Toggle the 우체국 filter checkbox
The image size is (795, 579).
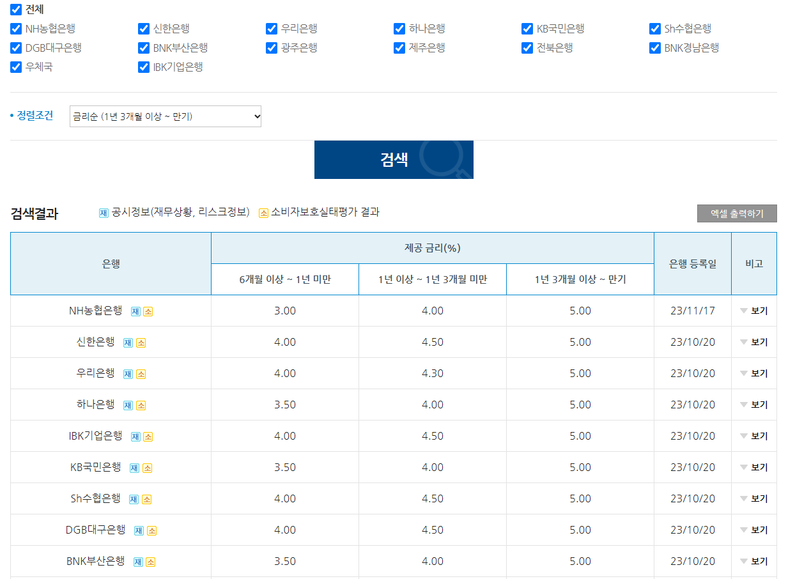coord(16,67)
